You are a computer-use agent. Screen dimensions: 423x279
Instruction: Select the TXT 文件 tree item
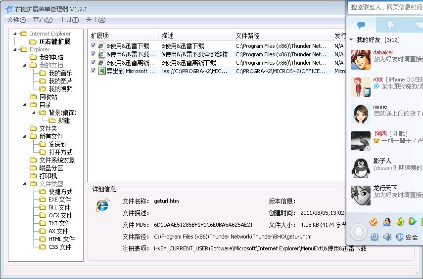click(60, 223)
